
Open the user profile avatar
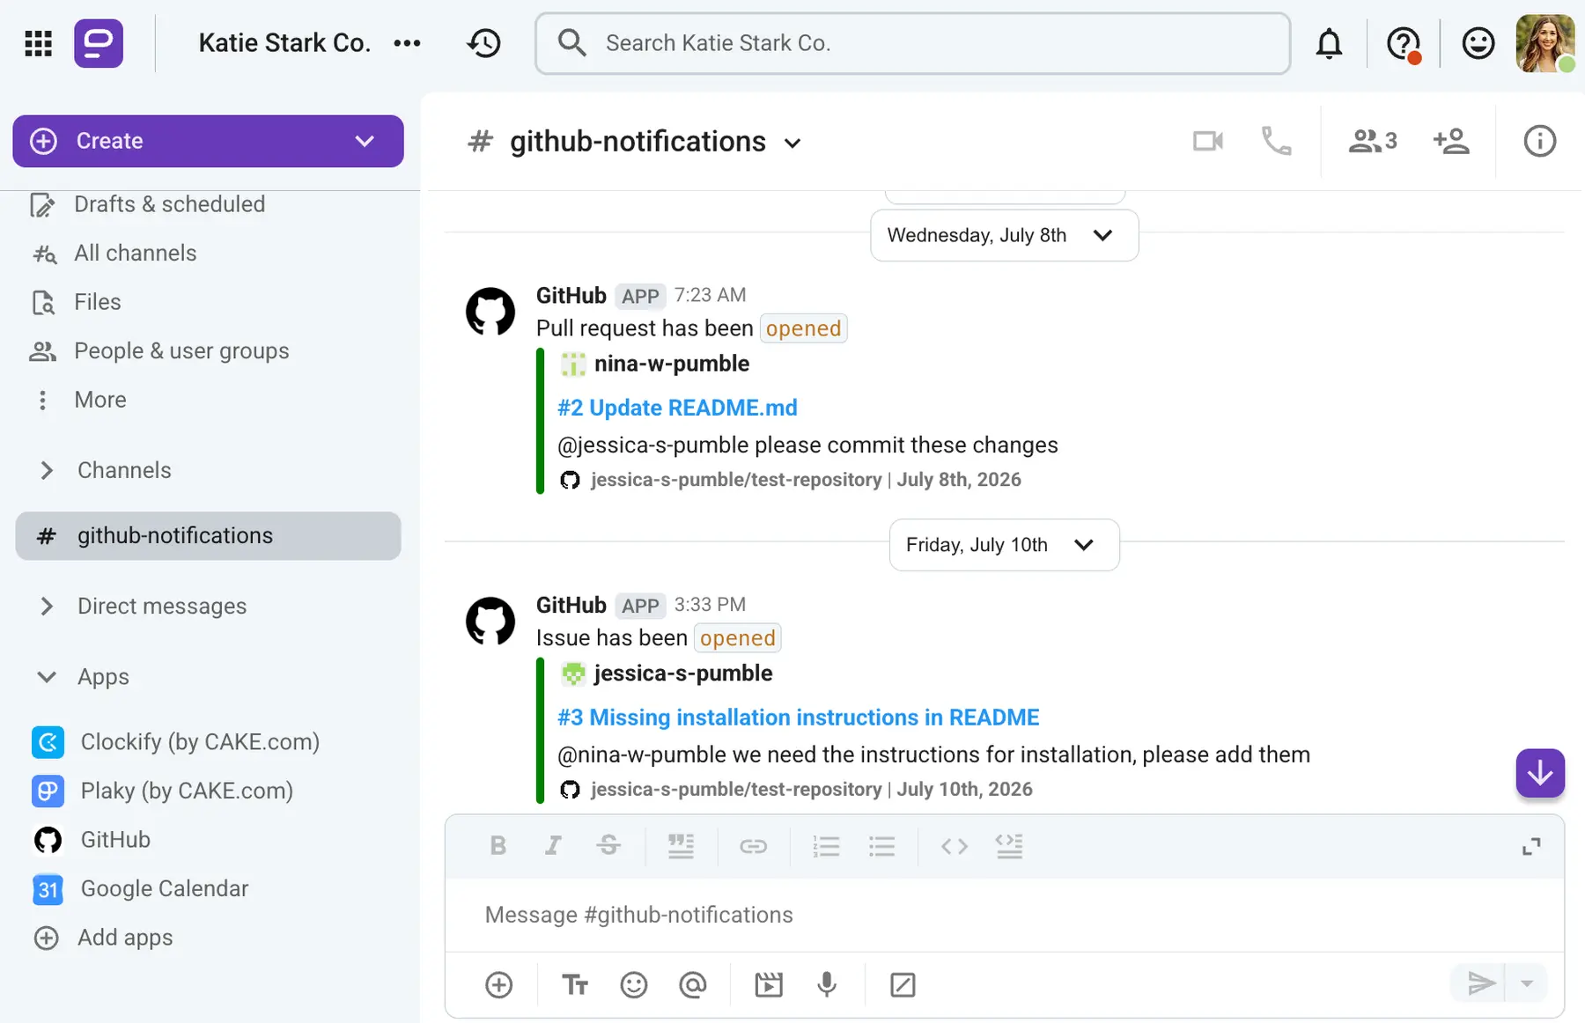[x=1545, y=43]
